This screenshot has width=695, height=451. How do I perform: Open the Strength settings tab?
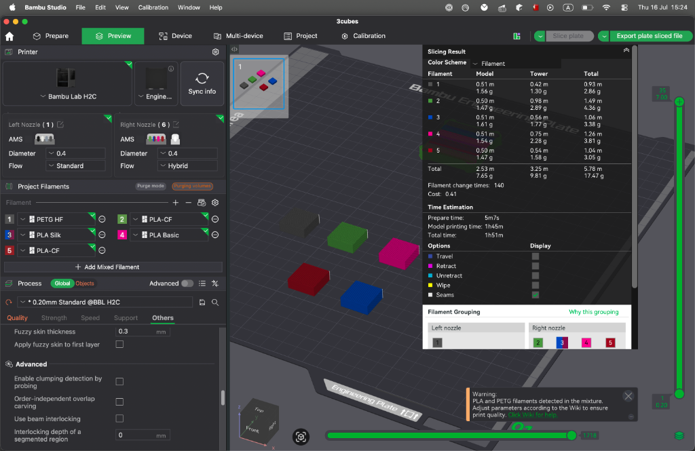tap(54, 318)
